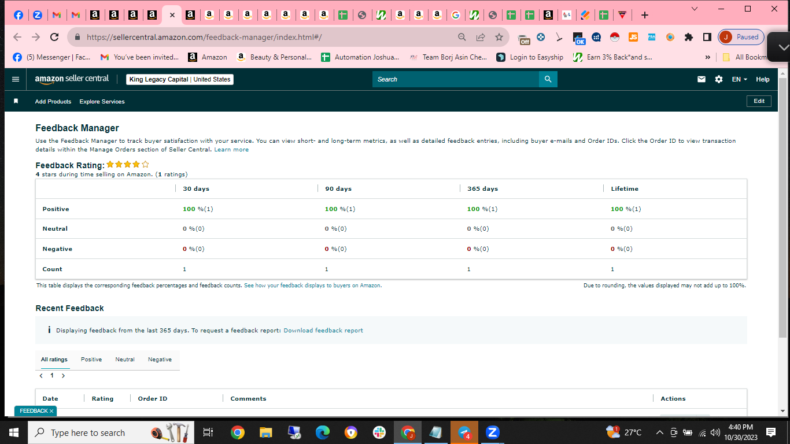Click the page vertical scrollbar
This screenshot has height=444, width=790.
[782, 208]
